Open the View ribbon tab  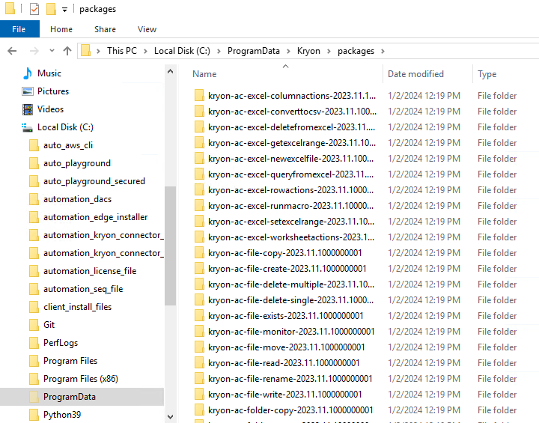pos(147,29)
